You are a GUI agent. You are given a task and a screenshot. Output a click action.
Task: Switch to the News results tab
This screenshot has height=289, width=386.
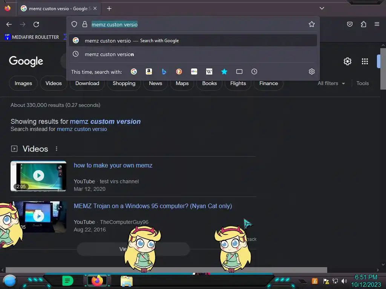(x=156, y=83)
